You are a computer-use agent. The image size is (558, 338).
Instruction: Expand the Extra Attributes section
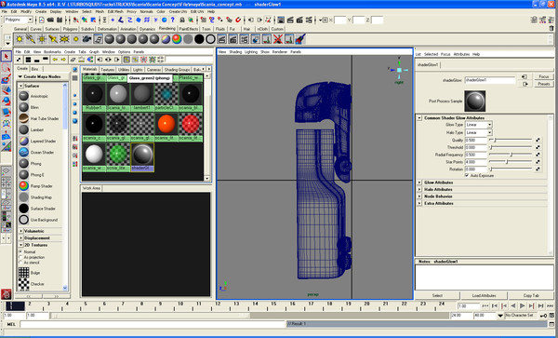[x=419, y=203]
